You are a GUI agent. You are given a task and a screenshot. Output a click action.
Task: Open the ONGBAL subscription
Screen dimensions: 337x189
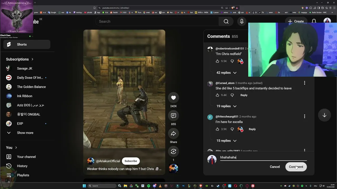point(27,114)
